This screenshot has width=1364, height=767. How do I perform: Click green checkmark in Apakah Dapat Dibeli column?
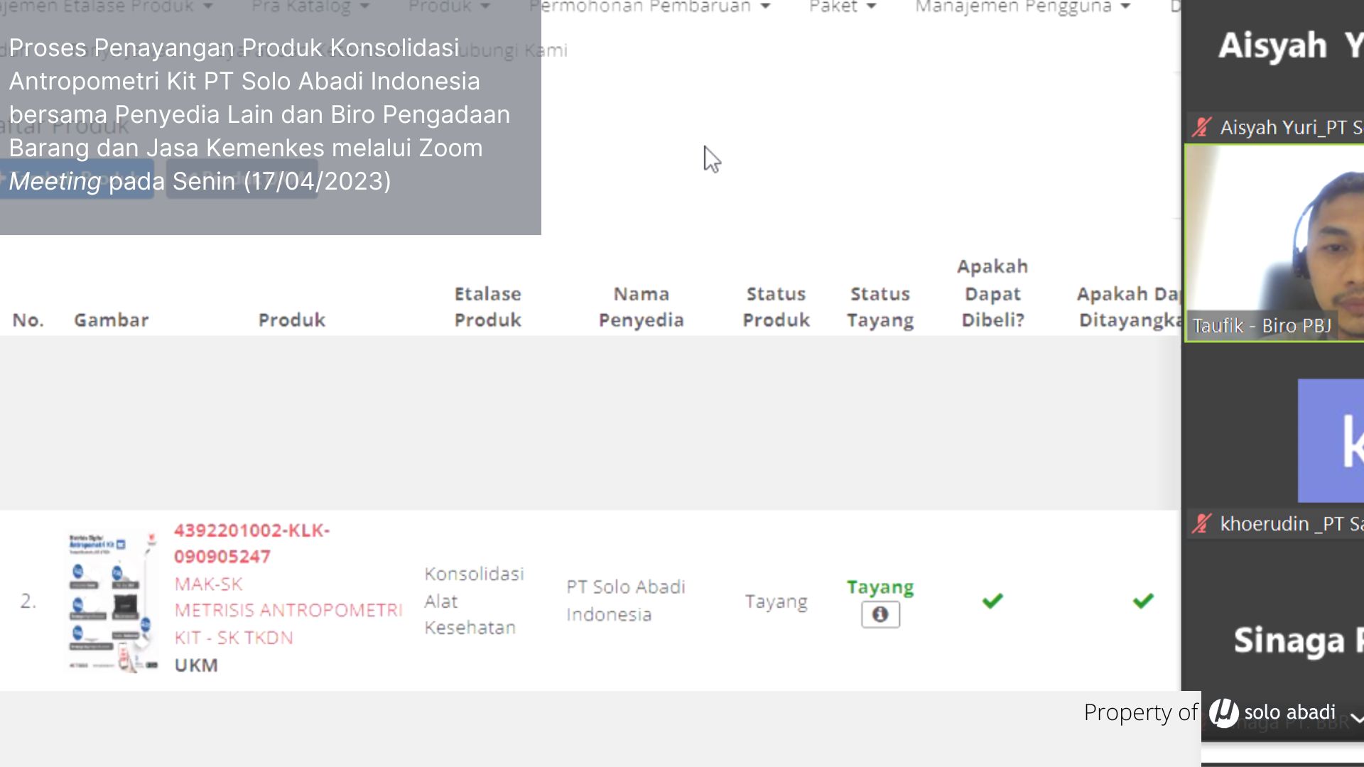coord(992,601)
